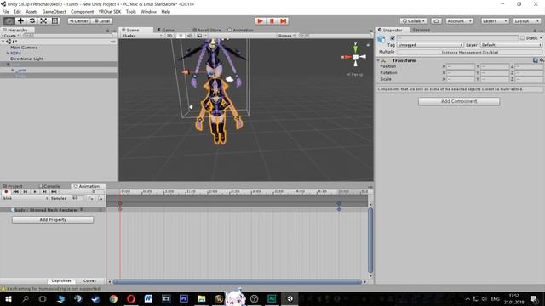545x306 pixels.
Task: Expand the NEP2 object in Hierarchy
Action: click(x=8, y=53)
